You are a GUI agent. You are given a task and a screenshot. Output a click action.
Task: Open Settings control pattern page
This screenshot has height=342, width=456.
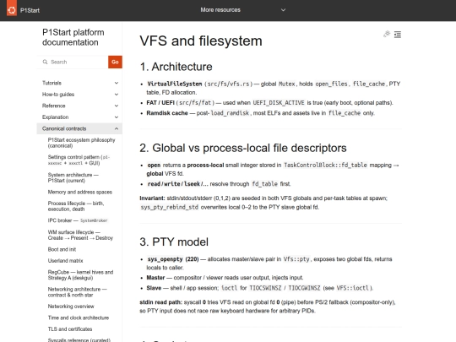point(79,160)
